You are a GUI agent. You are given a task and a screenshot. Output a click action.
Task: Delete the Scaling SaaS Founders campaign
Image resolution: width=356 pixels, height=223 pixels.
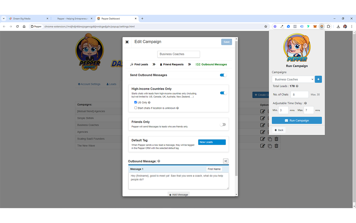(276, 139)
